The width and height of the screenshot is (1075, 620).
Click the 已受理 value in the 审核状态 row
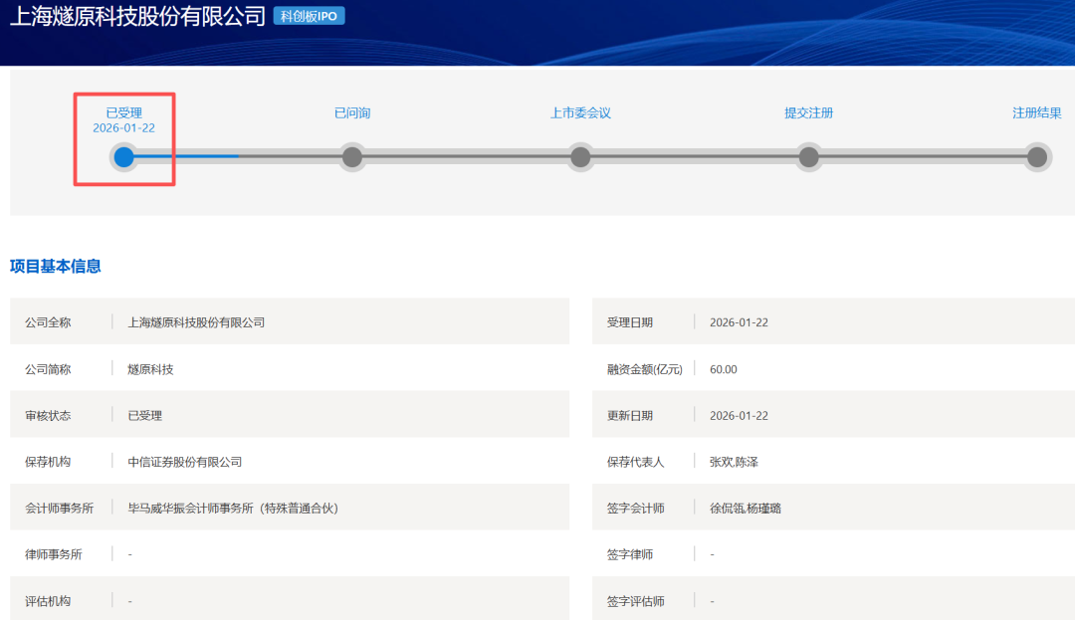(144, 416)
